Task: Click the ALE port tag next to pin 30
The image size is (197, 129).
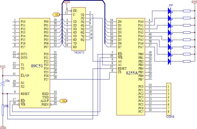Action: tap(64, 101)
